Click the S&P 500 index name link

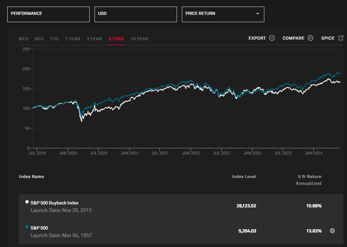(x=39, y=228)
